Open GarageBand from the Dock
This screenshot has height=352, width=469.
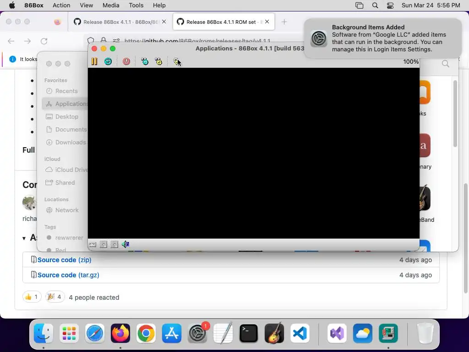[x=274, y=333]
